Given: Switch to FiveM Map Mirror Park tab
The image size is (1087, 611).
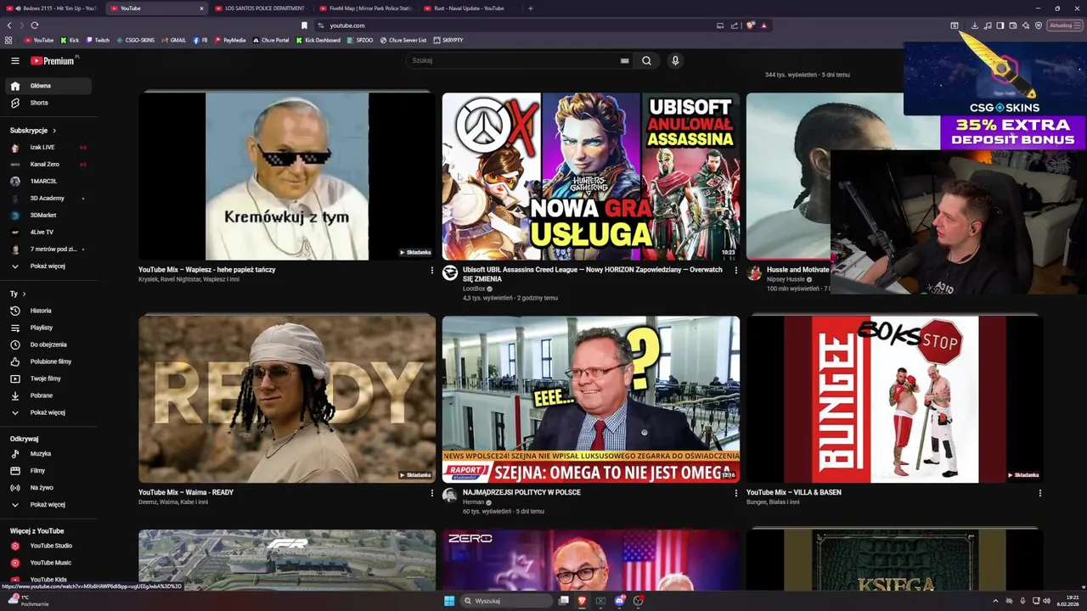Looking at the screenshot, I should 367,8.
